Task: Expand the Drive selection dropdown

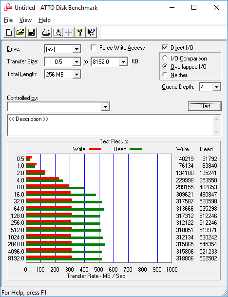Action: [76, 49]
